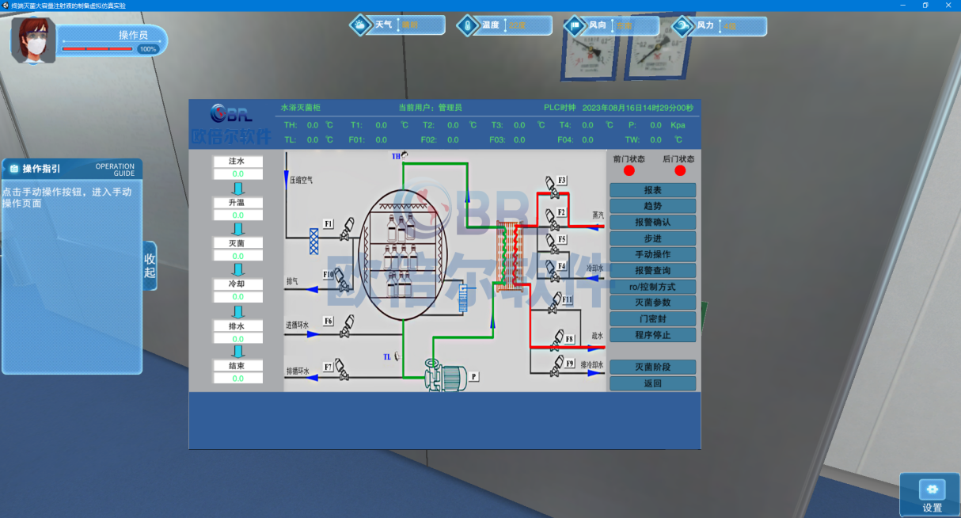Click valve F4 on 冷却水 line
Viewport: 961px width, 518px height.
pyautogui.click(x=553, y=272)
